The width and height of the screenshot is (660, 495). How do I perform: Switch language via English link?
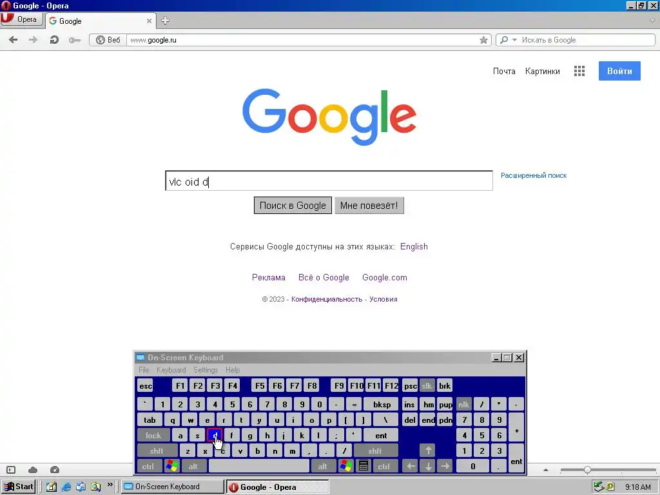coord(414,247)
